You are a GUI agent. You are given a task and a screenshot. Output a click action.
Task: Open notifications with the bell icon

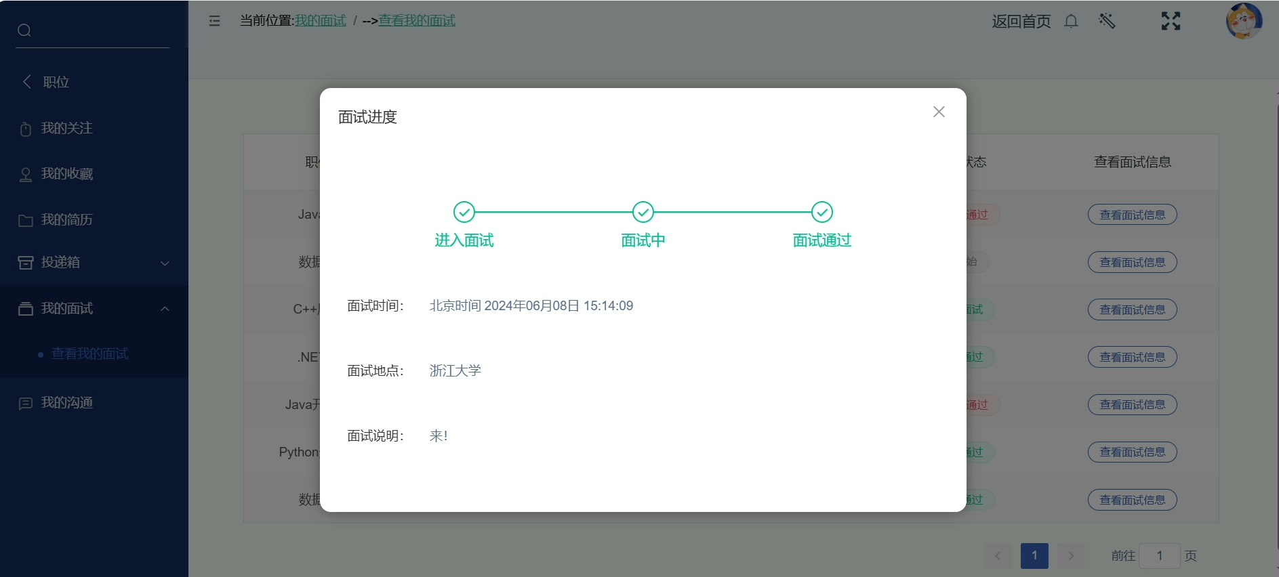point(1071,21)
